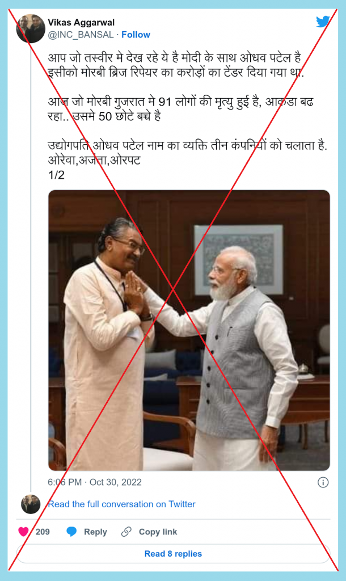Click the last Hindi paragraph mentioning ओरेवा
346x581 pixels.
click(x=187, y=153)
